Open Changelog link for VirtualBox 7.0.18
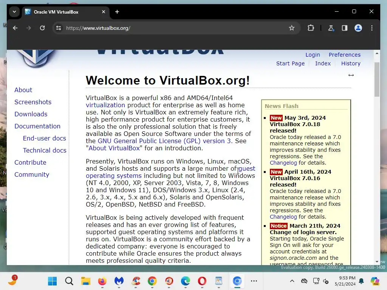 click(283, 163)
